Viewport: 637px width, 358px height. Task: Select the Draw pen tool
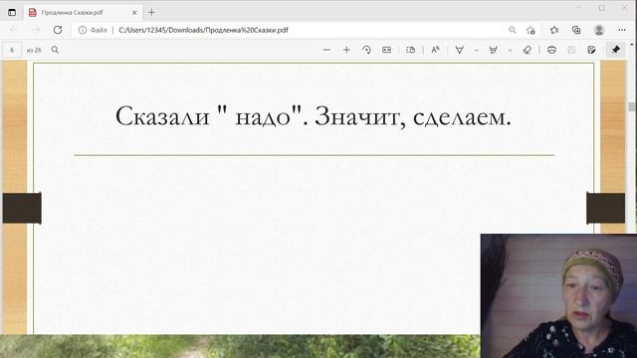460,50
